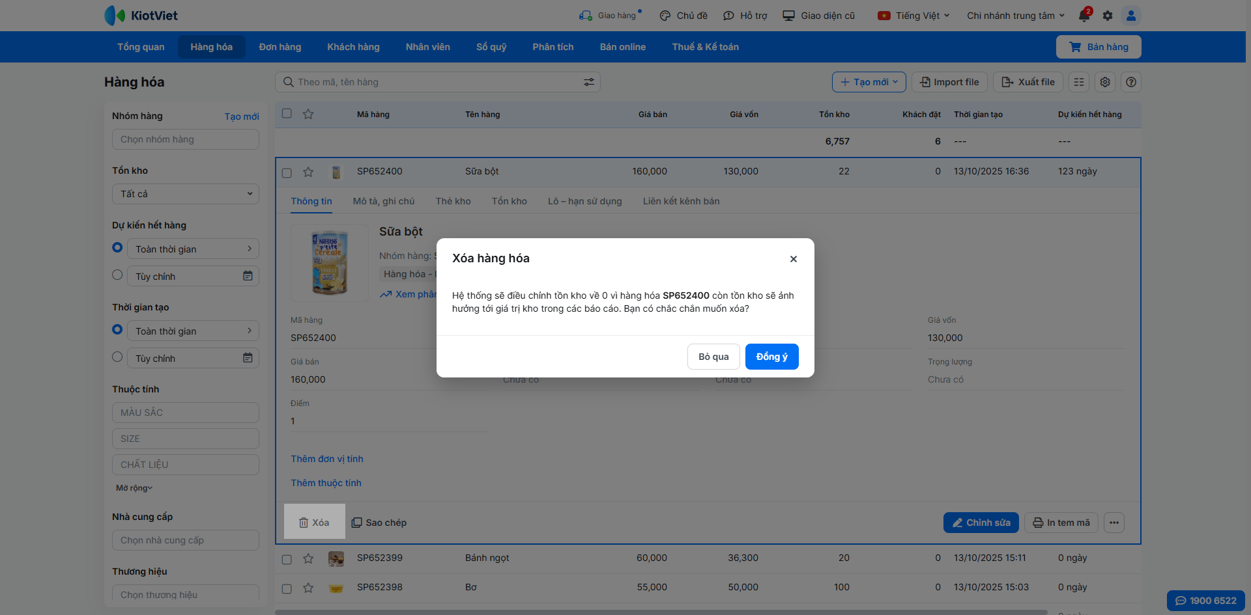Open the Chủ đề theme option

click(x=683, y=16)
